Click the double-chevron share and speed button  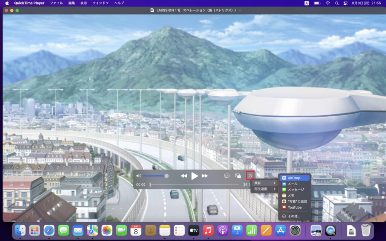(x=250, y=176)
